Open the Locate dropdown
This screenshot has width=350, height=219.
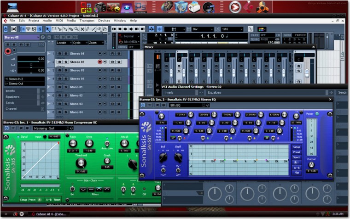64,43
